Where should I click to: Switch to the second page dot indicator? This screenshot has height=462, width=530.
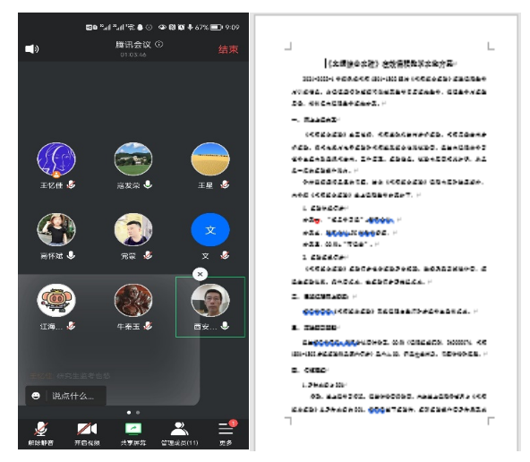click(138, 413)
